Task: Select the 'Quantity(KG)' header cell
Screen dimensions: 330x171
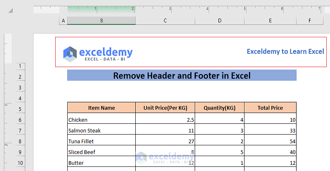Action: [x=219, y=108]
